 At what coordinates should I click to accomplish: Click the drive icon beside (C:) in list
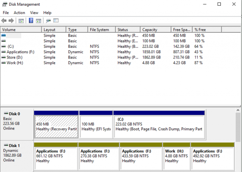[x=3, y=46]
